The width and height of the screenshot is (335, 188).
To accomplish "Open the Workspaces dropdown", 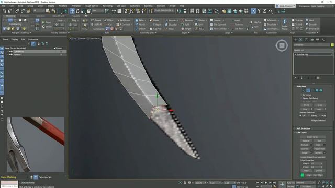I will click(321, 6).
